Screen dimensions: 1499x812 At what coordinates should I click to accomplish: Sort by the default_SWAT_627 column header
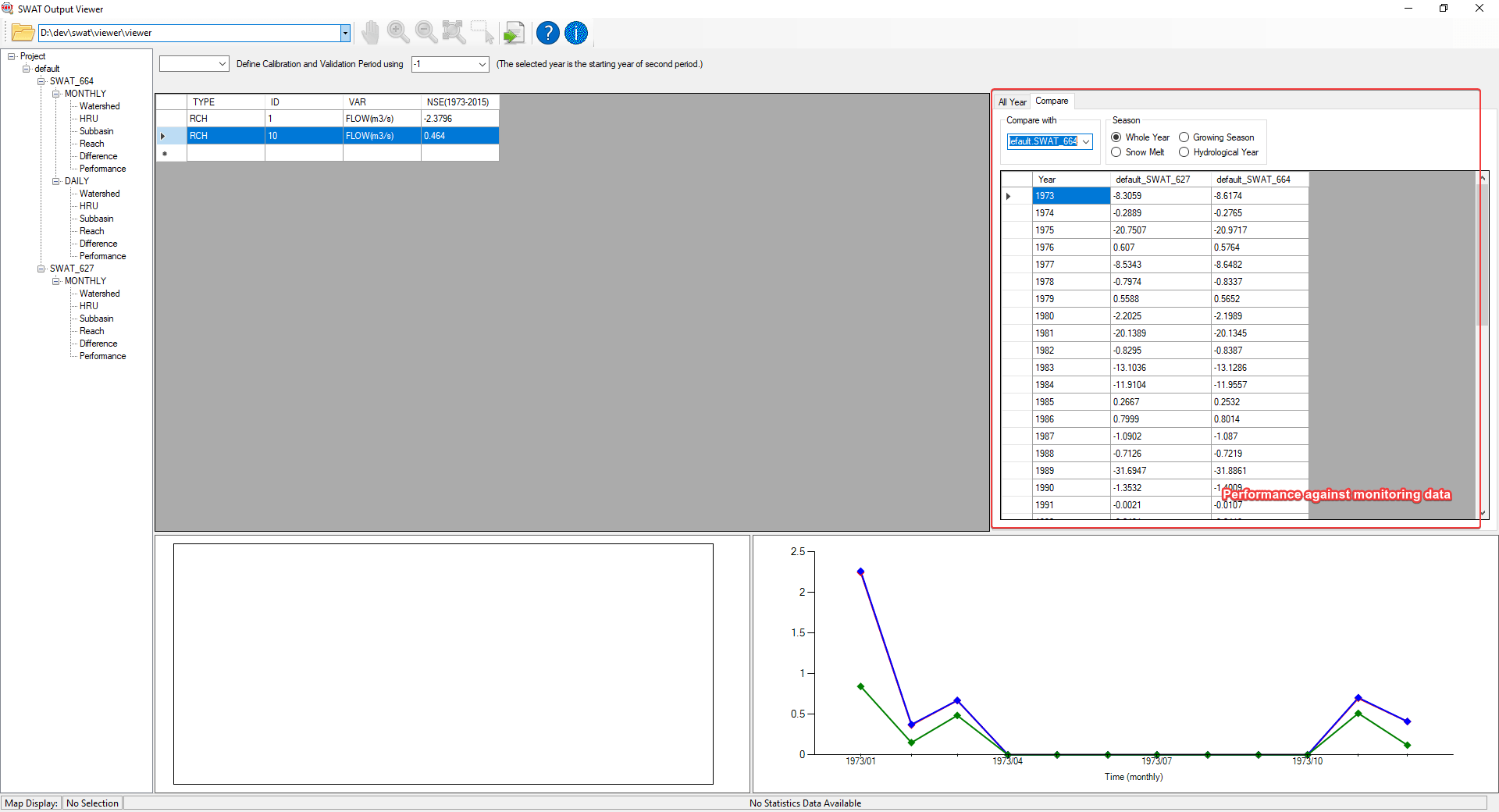1160,180
